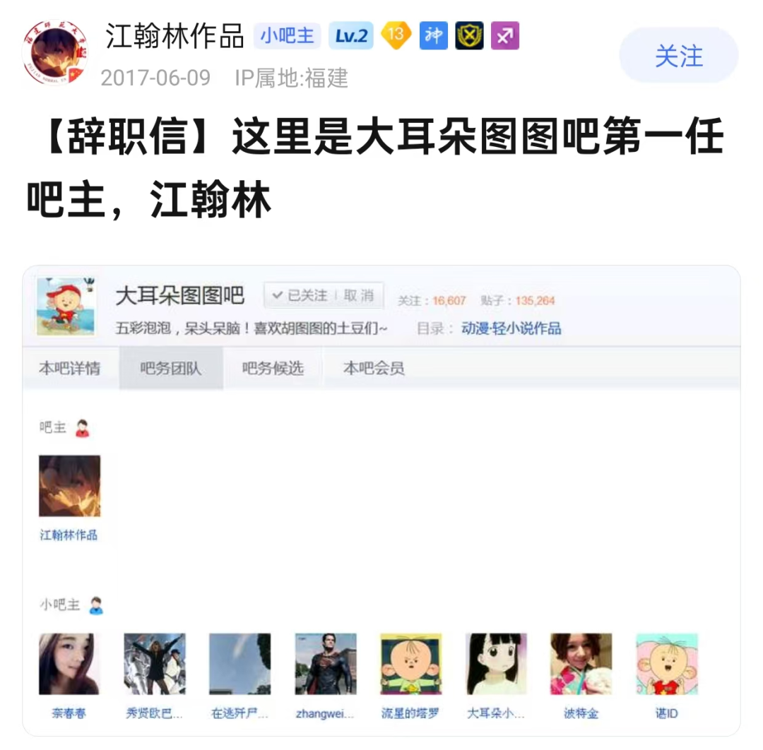
Task: Select the 吧务团队 tab
Action: tap(171, 368)
